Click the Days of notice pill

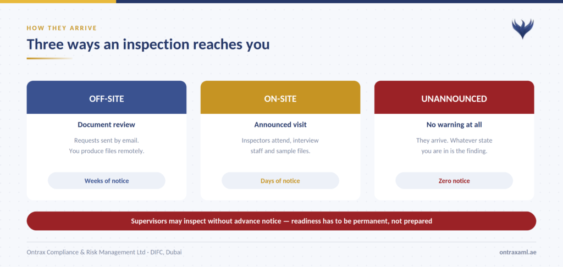tap(280, 181)
